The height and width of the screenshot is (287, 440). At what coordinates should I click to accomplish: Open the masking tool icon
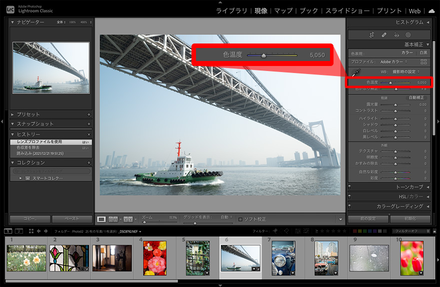408,35
